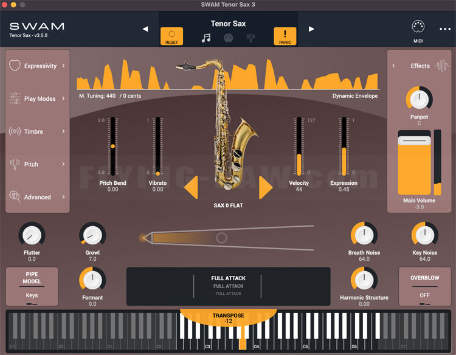The height and width of the screenshot is (355, 456).
Task: Open the Pitch menu
Action: [38, 164]
